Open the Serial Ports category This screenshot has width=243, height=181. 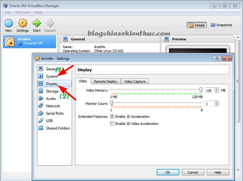click(x=55, y=113)
